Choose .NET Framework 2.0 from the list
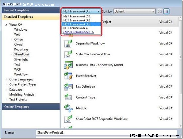 (x=81, y=16)
